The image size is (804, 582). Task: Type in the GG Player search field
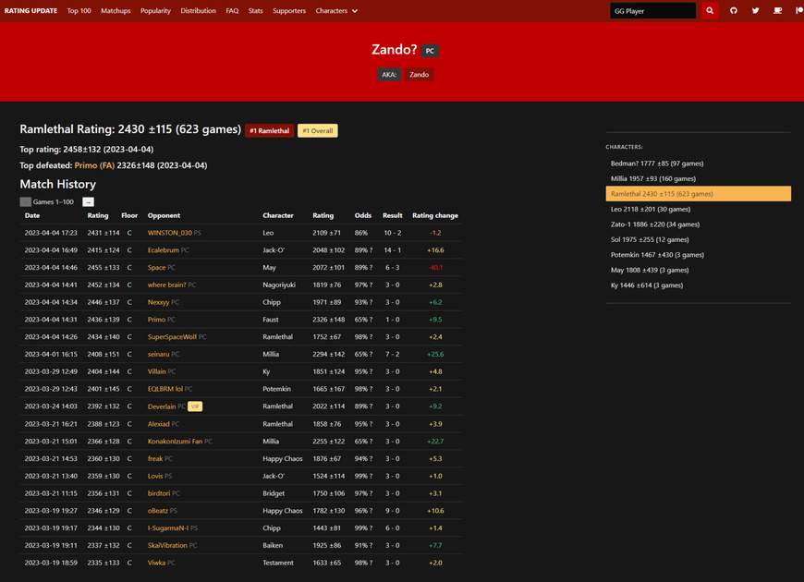point(652,11)
